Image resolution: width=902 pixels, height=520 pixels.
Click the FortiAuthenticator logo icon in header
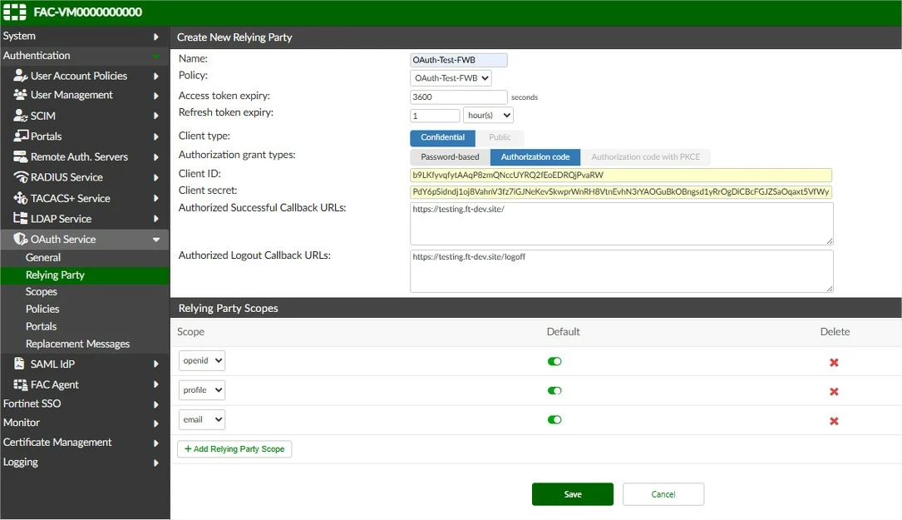tap(15, 12)
